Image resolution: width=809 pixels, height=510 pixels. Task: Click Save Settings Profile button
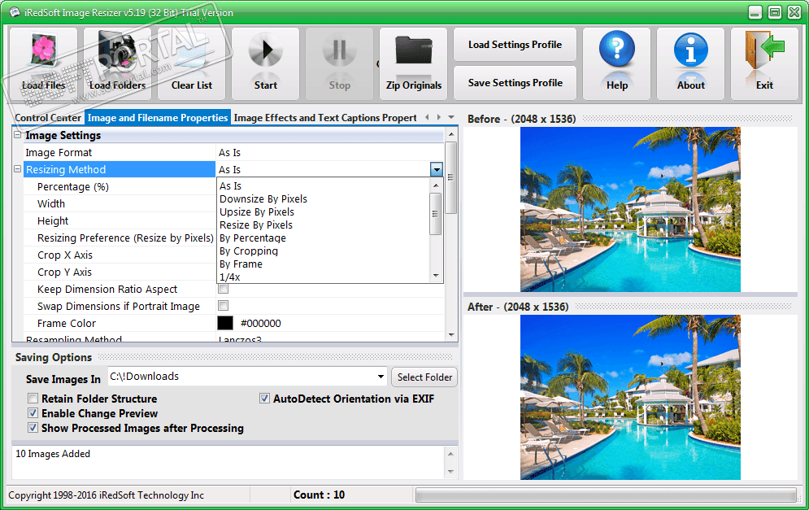coord(515,83)
